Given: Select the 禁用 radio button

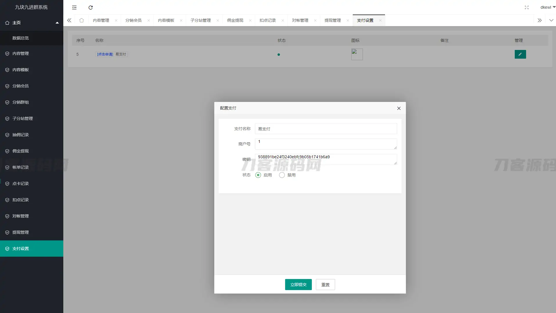Looking at the screenshot, I should (x=282, y=175).
